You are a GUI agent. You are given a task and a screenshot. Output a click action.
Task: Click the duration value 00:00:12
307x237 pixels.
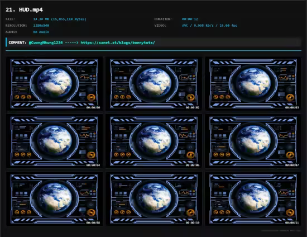(190, 19)
